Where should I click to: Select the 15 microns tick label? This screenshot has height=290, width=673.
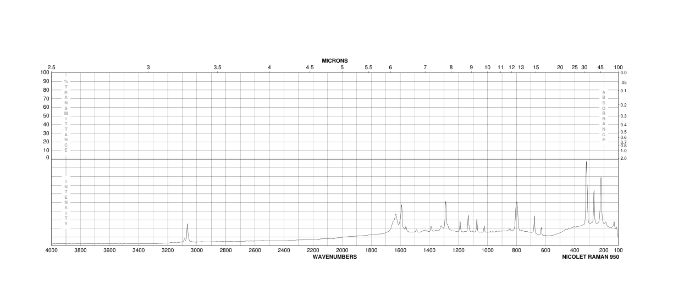click(x=536, y=68)
